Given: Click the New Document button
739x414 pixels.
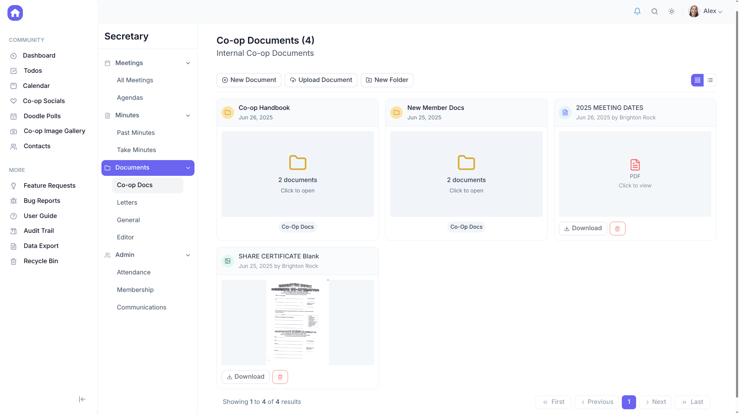Looking at the screenshot, I should (249, 80).
